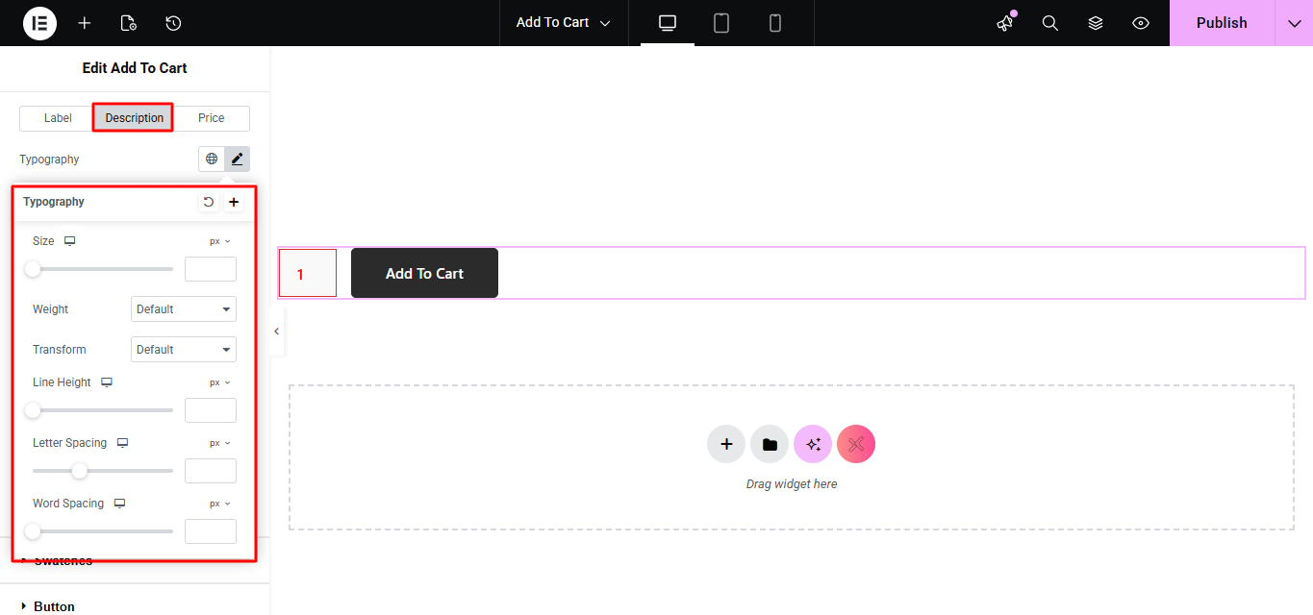Click the Letter Spacing slider handle
Image resolution: width=1313 pixels, height=615 pixels.
(80, 471)
